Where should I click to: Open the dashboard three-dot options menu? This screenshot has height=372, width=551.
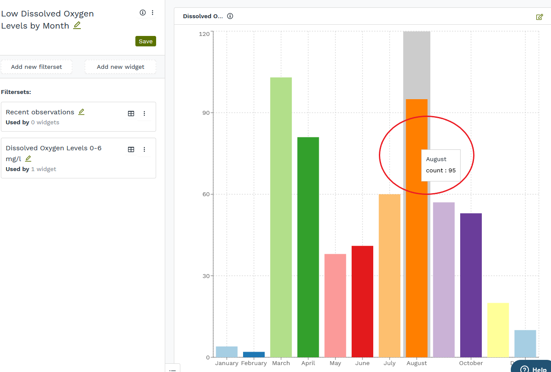pyautogui.click(x=153, y=13)
